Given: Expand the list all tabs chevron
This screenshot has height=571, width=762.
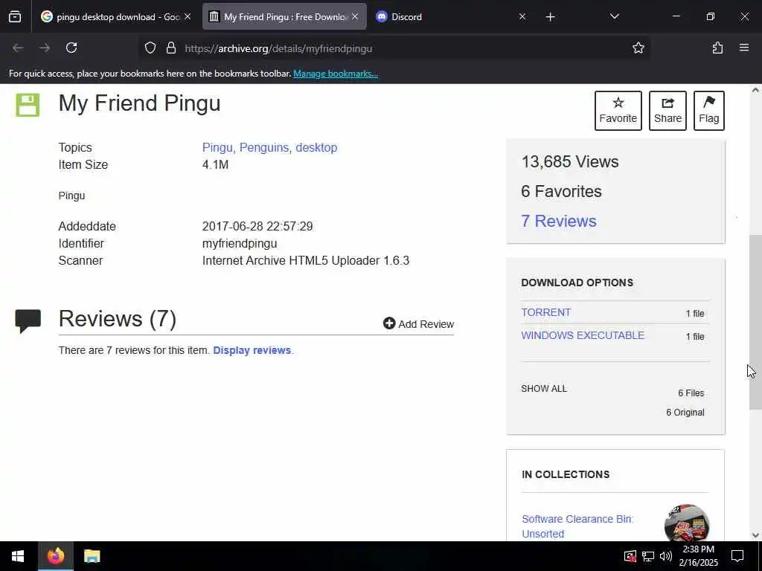Looking at the screenshot, I should 614,16.
